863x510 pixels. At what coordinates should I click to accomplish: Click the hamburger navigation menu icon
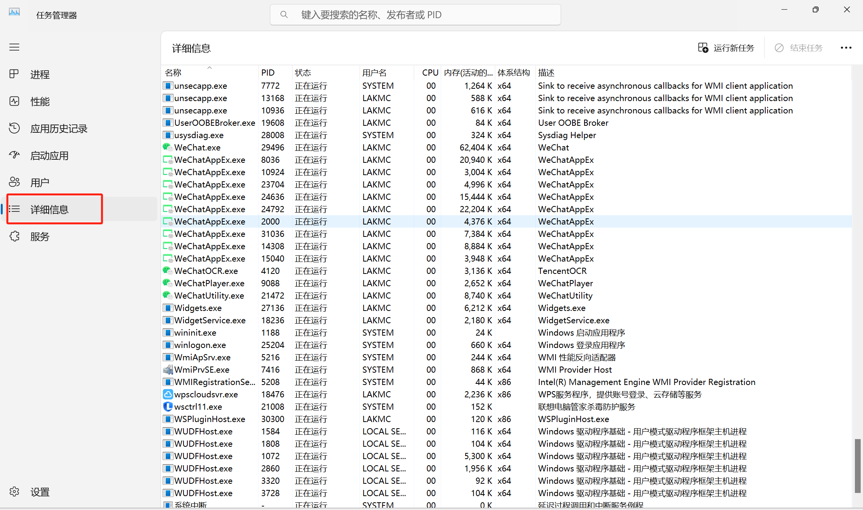pyautogui.click(x=14, y=47)
